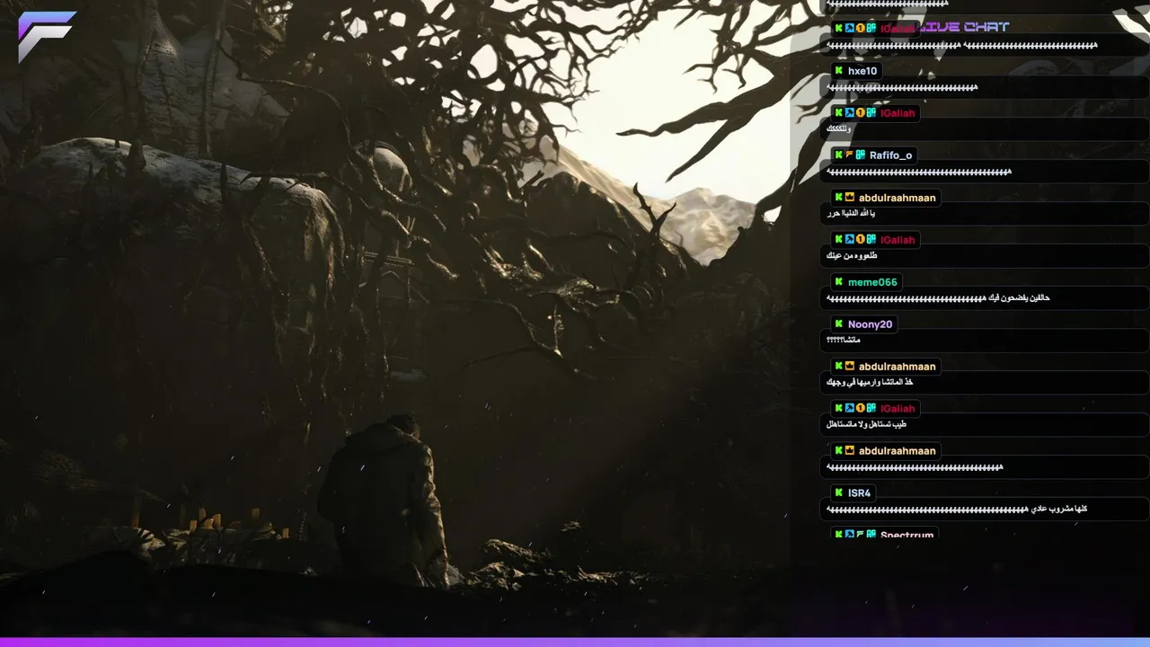1150x647 pixels.
Task: Click IGaliah's blue moderator badge above 'طلعووه من عينك'
Action: click(850, 240)
